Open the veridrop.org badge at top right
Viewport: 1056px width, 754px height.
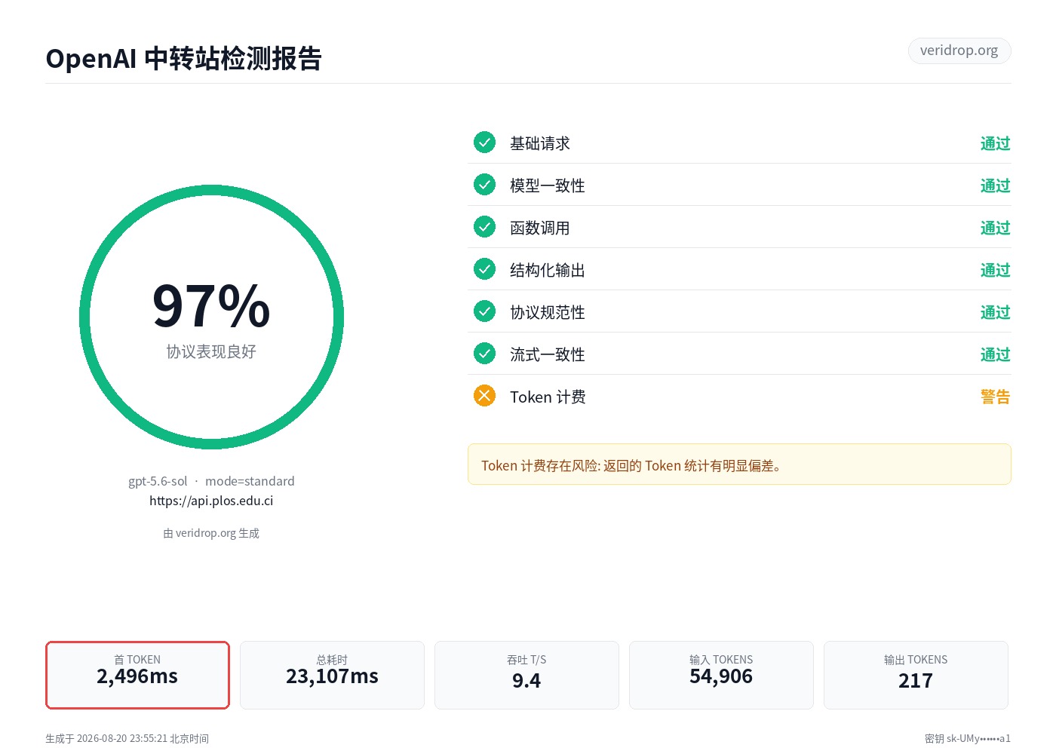pos(959,51)
